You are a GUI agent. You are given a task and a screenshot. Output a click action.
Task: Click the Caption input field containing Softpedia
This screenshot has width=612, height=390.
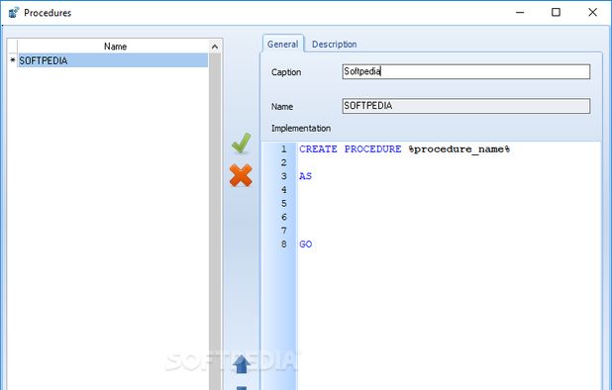point(466,71)
